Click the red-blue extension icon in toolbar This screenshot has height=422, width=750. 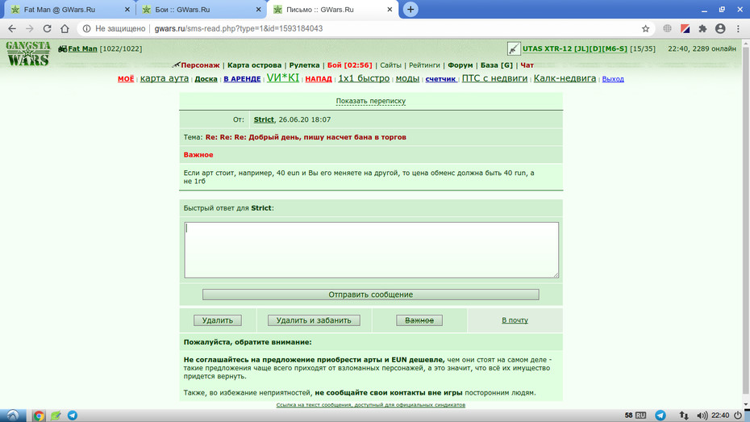[685, 29]
